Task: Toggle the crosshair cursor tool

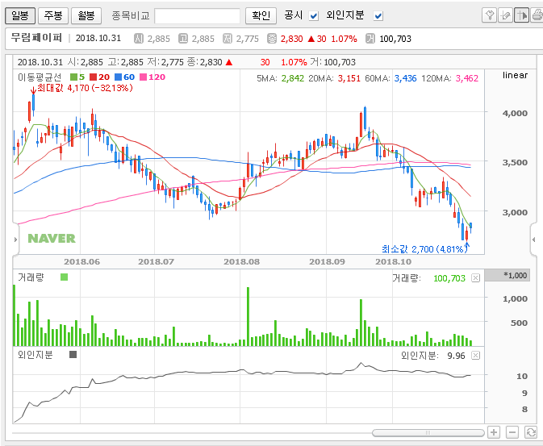Action: 521,15
